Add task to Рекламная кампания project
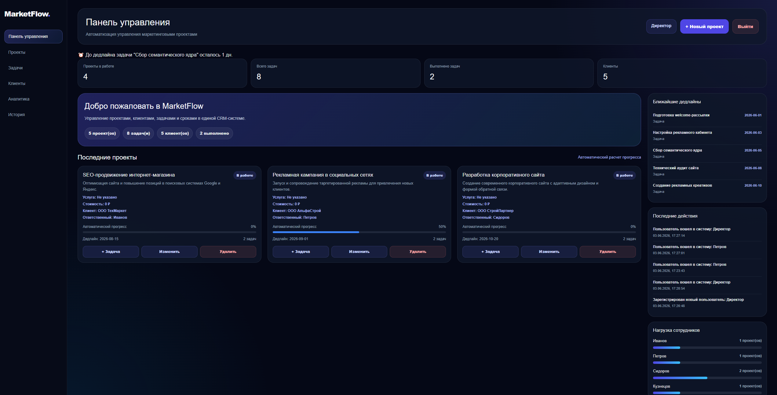 [301, 252]
